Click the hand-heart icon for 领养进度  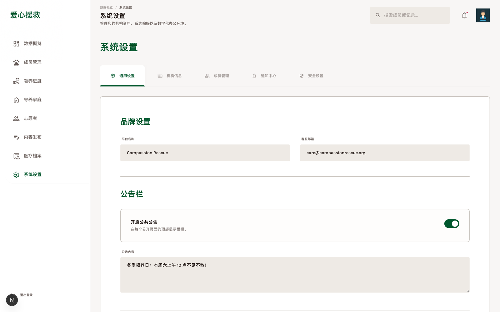[x=16, y=81]
